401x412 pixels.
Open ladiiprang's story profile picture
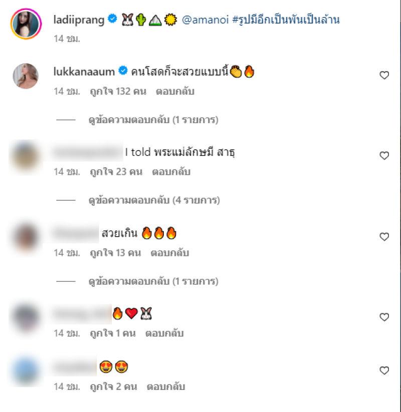tap(26, 24)
